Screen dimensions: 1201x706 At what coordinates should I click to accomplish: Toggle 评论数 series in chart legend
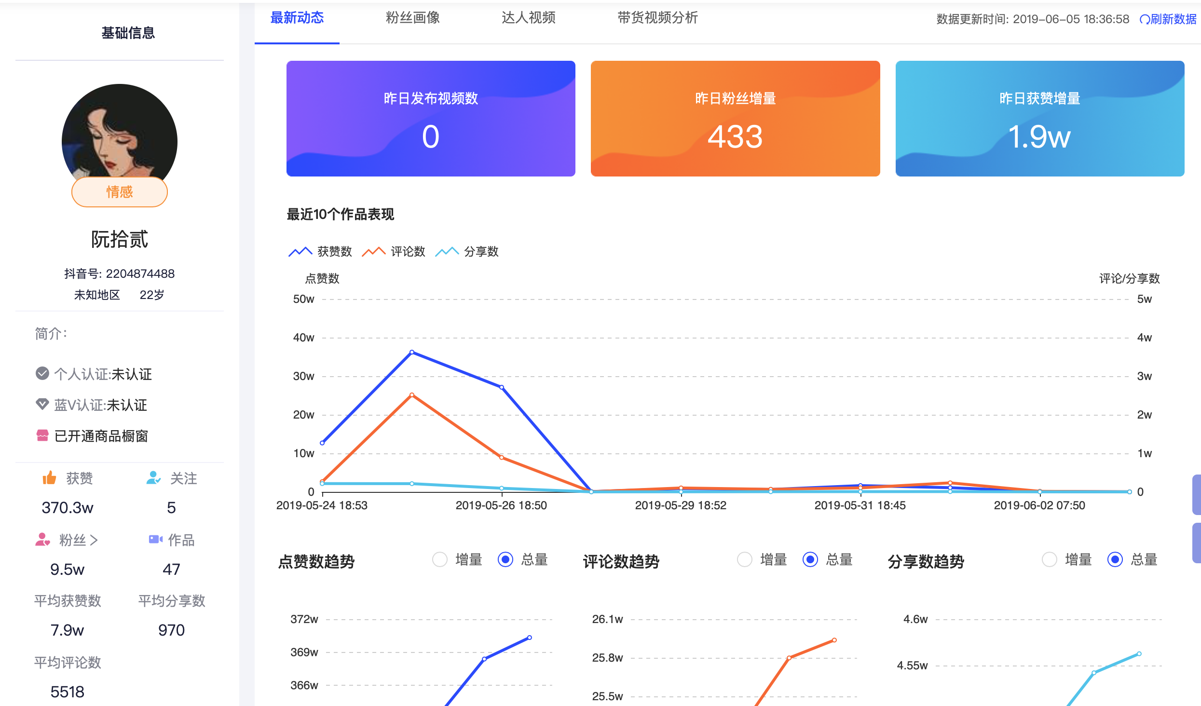coord(394,251)
